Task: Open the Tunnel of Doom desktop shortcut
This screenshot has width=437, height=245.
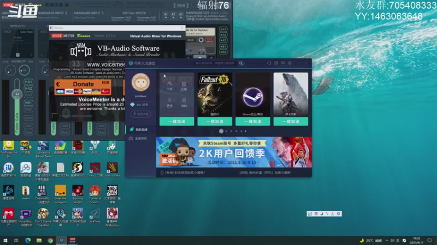Action: coord(95,194)
